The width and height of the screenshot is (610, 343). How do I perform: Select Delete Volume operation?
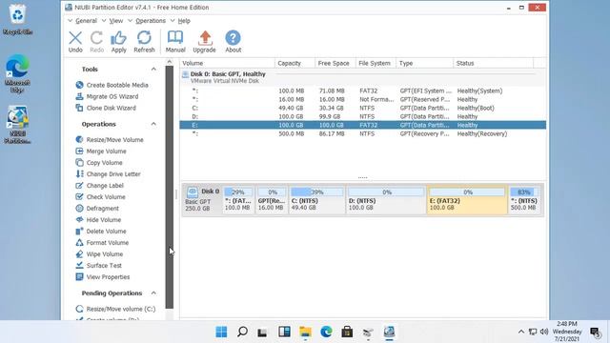coord(101,231)
